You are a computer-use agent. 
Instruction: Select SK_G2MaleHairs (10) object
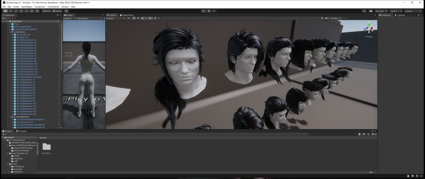27,104
